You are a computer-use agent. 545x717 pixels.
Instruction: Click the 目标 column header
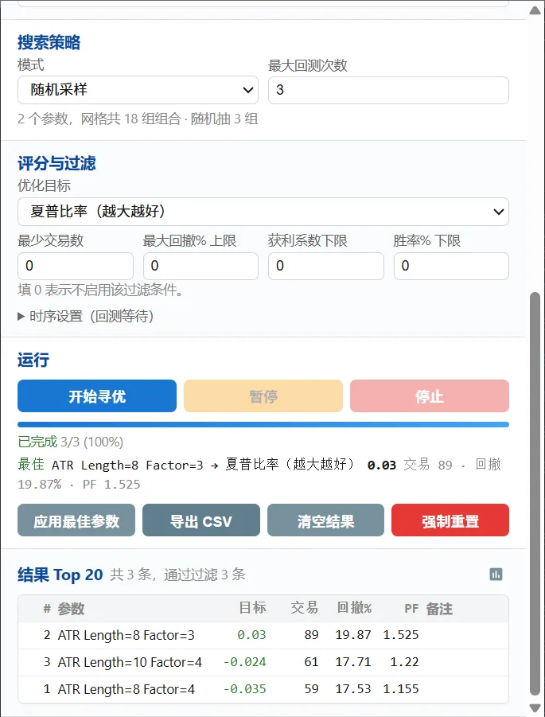pos(252,608)
